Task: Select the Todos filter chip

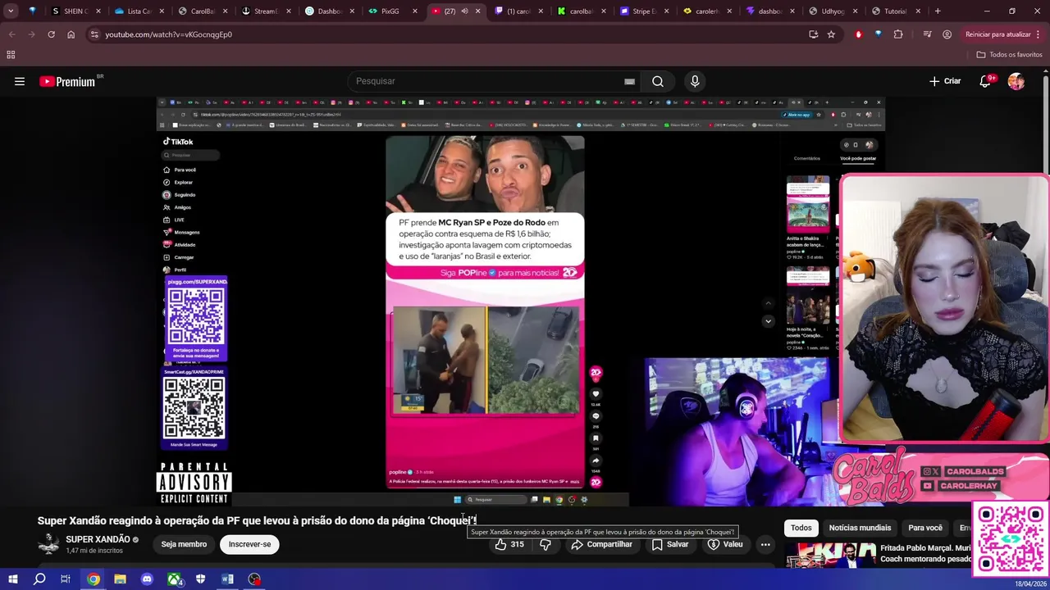Action: (x=801, y=528)
